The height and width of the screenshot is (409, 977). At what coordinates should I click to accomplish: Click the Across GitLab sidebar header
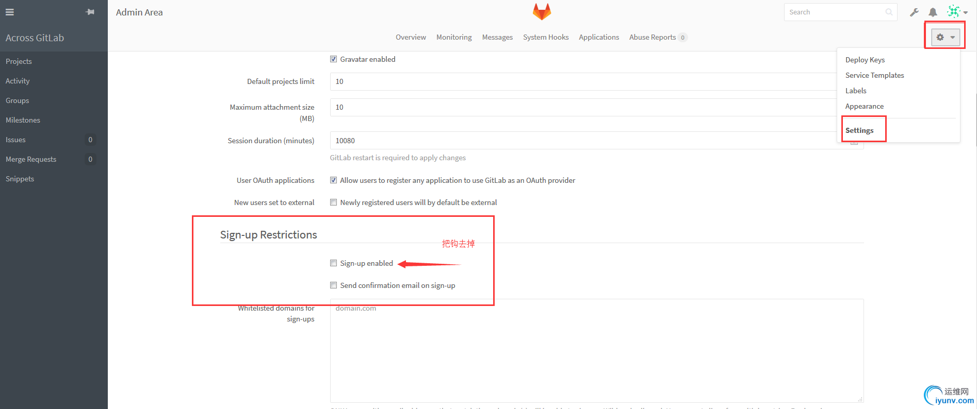(x=35, y=38)
